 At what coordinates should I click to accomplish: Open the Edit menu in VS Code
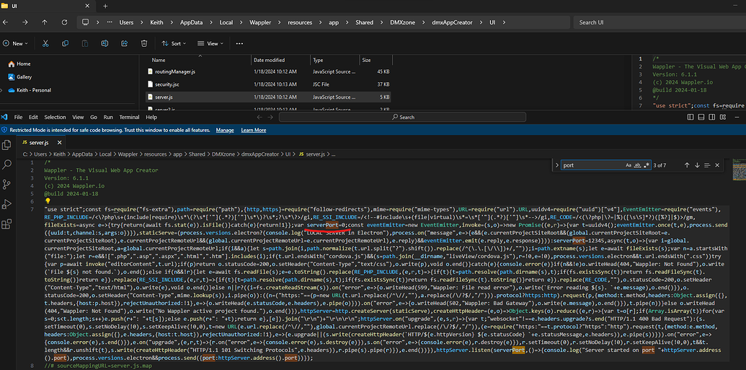point(33,117)
